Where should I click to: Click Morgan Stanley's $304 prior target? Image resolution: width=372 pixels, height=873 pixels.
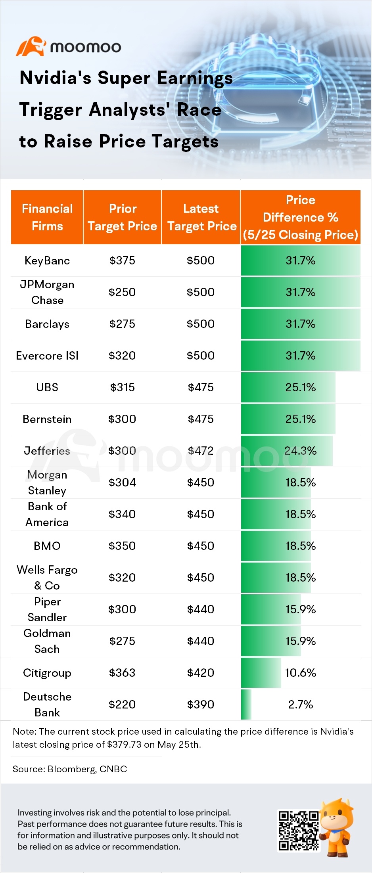point(122,482)
